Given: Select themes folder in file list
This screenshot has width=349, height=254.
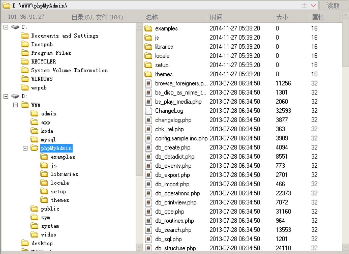Looking at the screenshot, I should point(164,74).
